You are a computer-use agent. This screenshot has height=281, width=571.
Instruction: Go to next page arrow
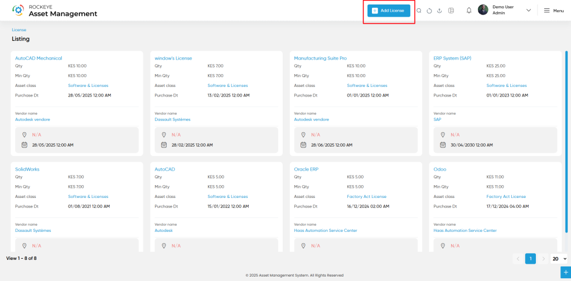coord(543,259)
